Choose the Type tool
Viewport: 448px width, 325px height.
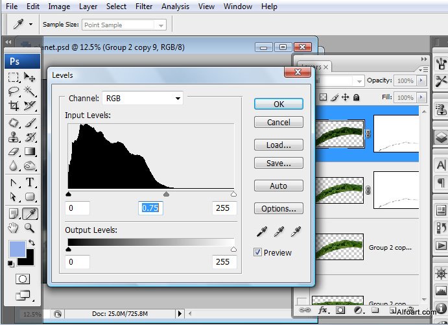click(x=30, y=183)
